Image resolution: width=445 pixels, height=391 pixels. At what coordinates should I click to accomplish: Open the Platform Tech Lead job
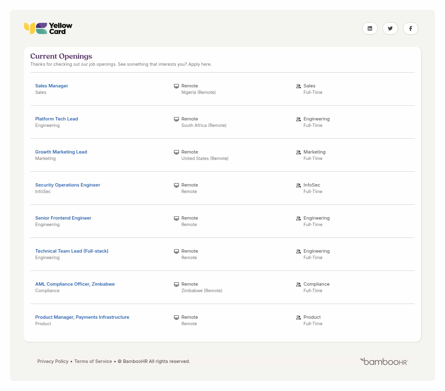57,119
